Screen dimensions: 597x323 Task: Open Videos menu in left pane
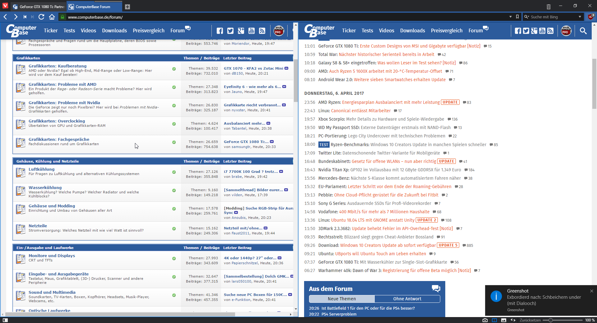click(x=88, y=30)
